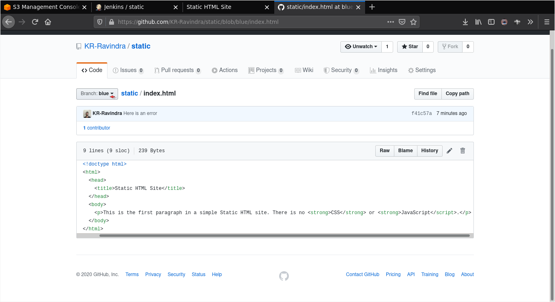This screenshot has height=302, width=555.
Task: Click KR-Ravindra avatar in commit row
Action: tap(87, 114)
